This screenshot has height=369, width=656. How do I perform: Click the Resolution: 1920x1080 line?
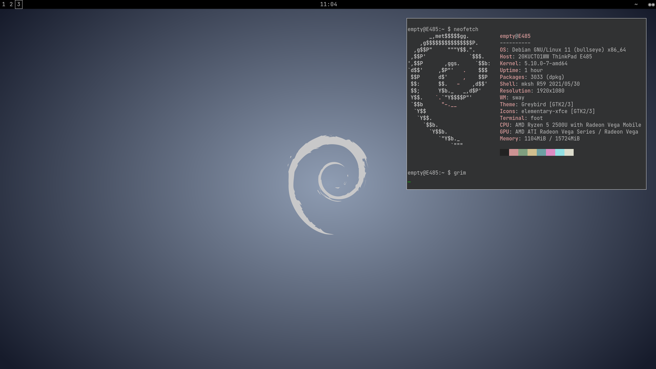coord(532,91)
